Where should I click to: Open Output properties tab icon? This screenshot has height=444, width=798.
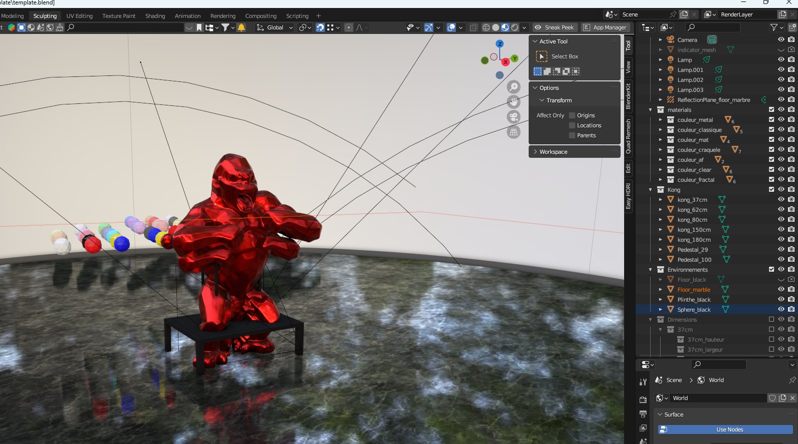pos(643,414)
